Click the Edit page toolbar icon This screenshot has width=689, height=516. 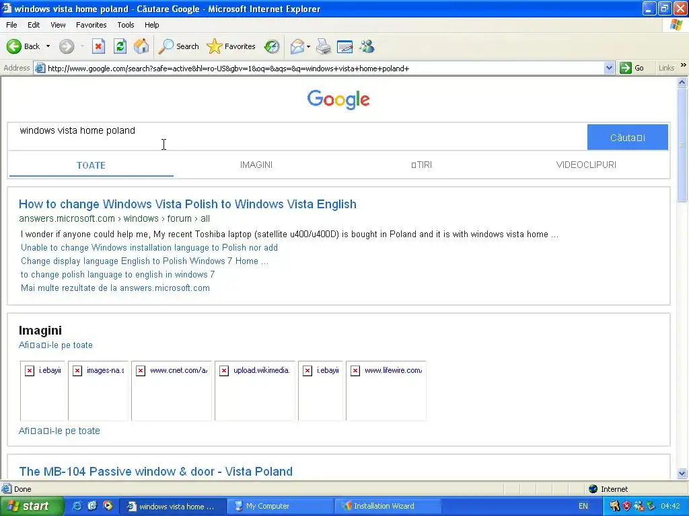345,46
